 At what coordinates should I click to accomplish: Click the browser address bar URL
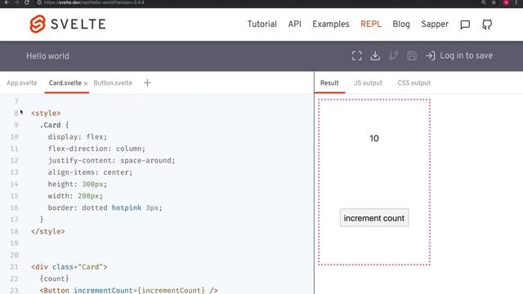point(94,2)
